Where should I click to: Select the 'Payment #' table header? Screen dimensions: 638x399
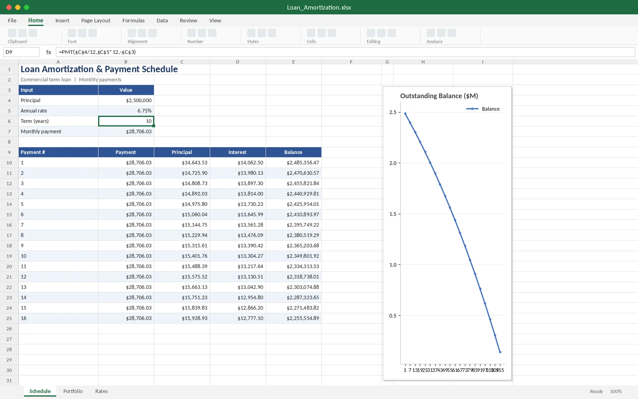(58, 152)
